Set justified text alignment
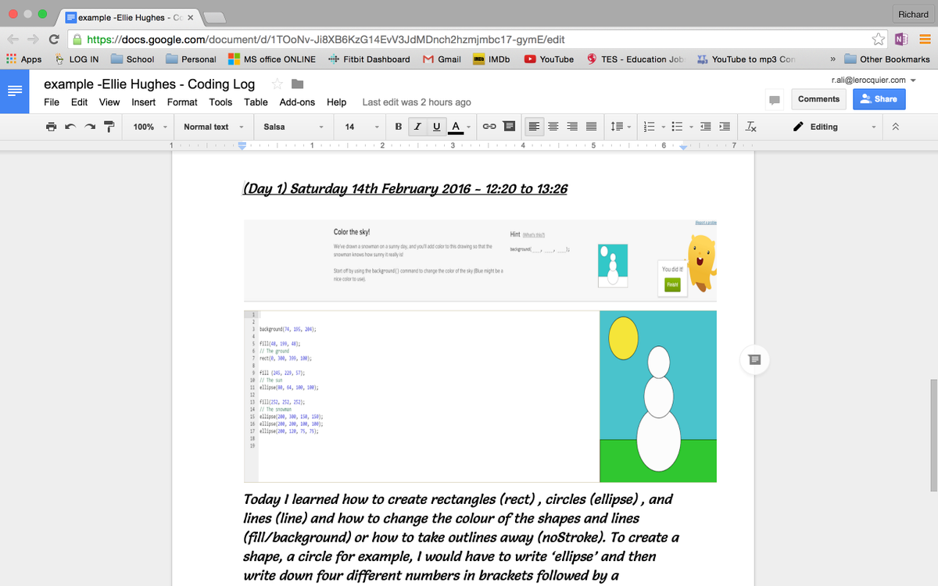Screen dimensions: 938x586 tap(591, 127)
